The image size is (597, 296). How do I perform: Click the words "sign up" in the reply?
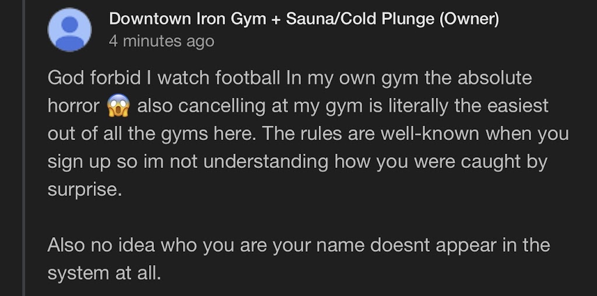(78, 162)
